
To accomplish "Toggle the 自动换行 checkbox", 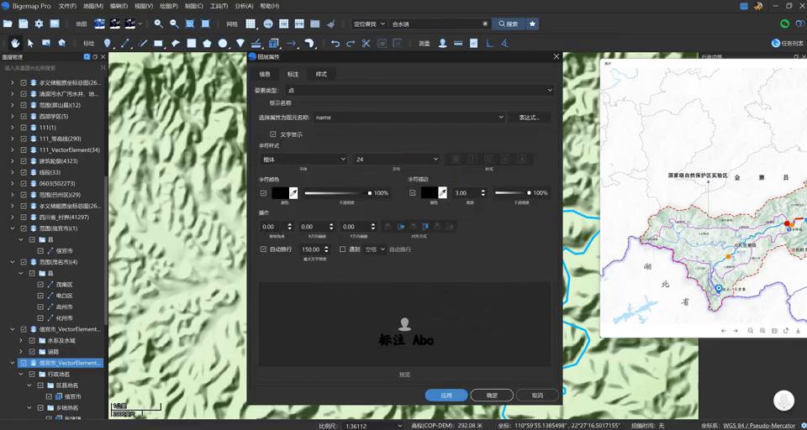I will click(263, 249).
